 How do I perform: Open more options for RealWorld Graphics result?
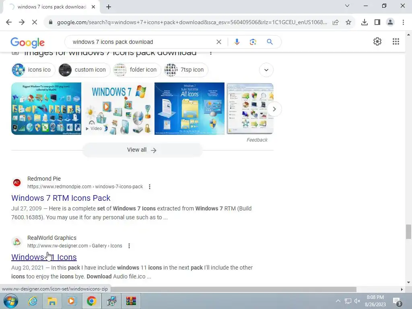coord(129,246)
